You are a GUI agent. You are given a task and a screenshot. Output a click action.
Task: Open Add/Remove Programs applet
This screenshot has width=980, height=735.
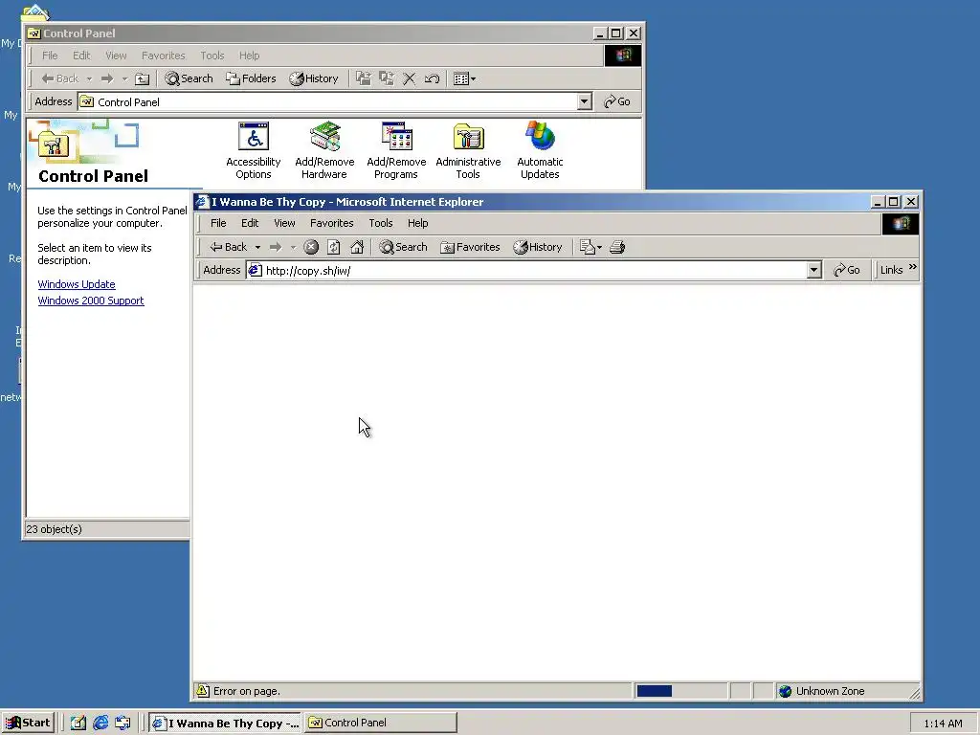pos(396,150)
